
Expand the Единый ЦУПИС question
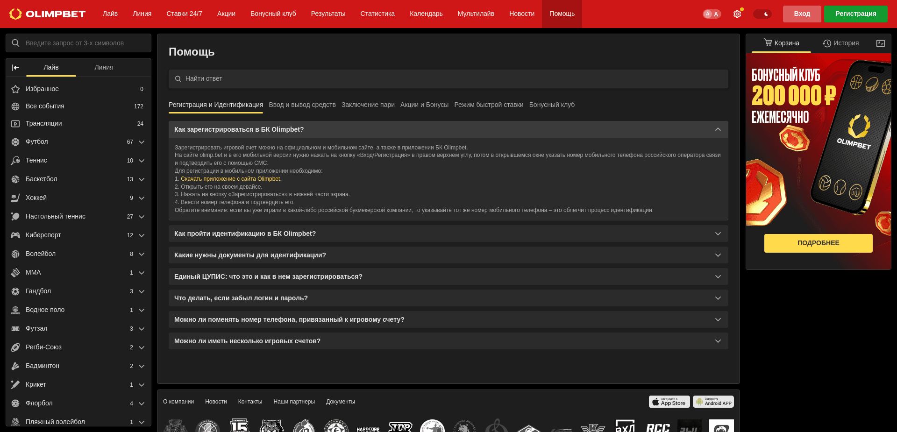point(448,276)
